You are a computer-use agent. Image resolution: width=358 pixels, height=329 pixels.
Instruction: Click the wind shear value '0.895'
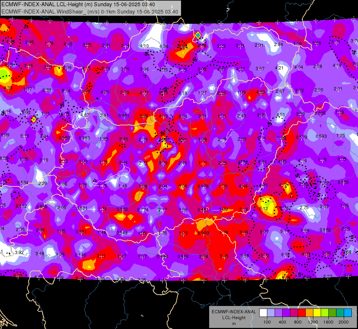320,113
